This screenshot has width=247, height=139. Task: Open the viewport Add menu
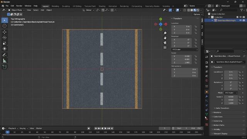42,10
